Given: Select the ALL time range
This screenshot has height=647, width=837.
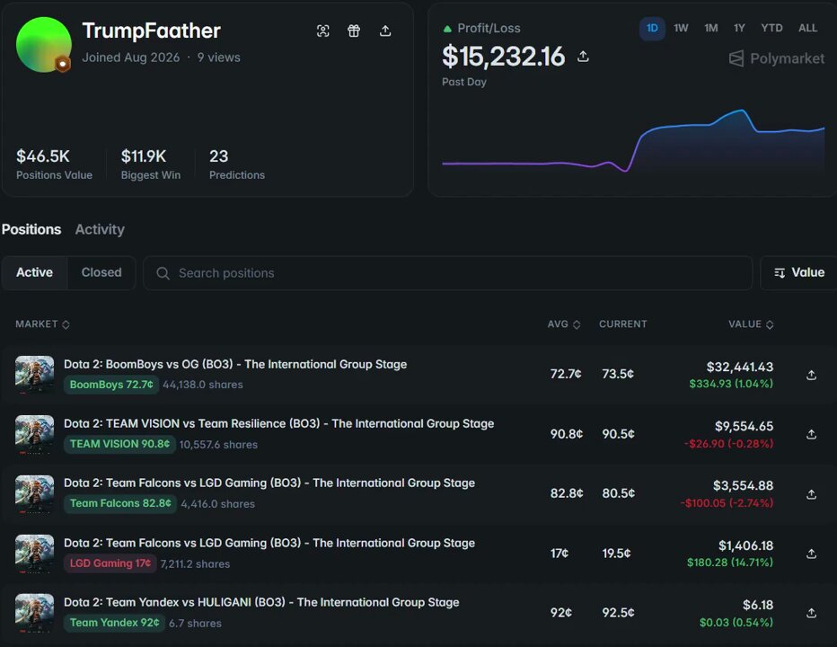Looking at the screenshot, I should [807, 29].
